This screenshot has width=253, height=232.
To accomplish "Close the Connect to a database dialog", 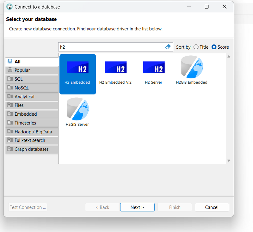I will point(225,7).
